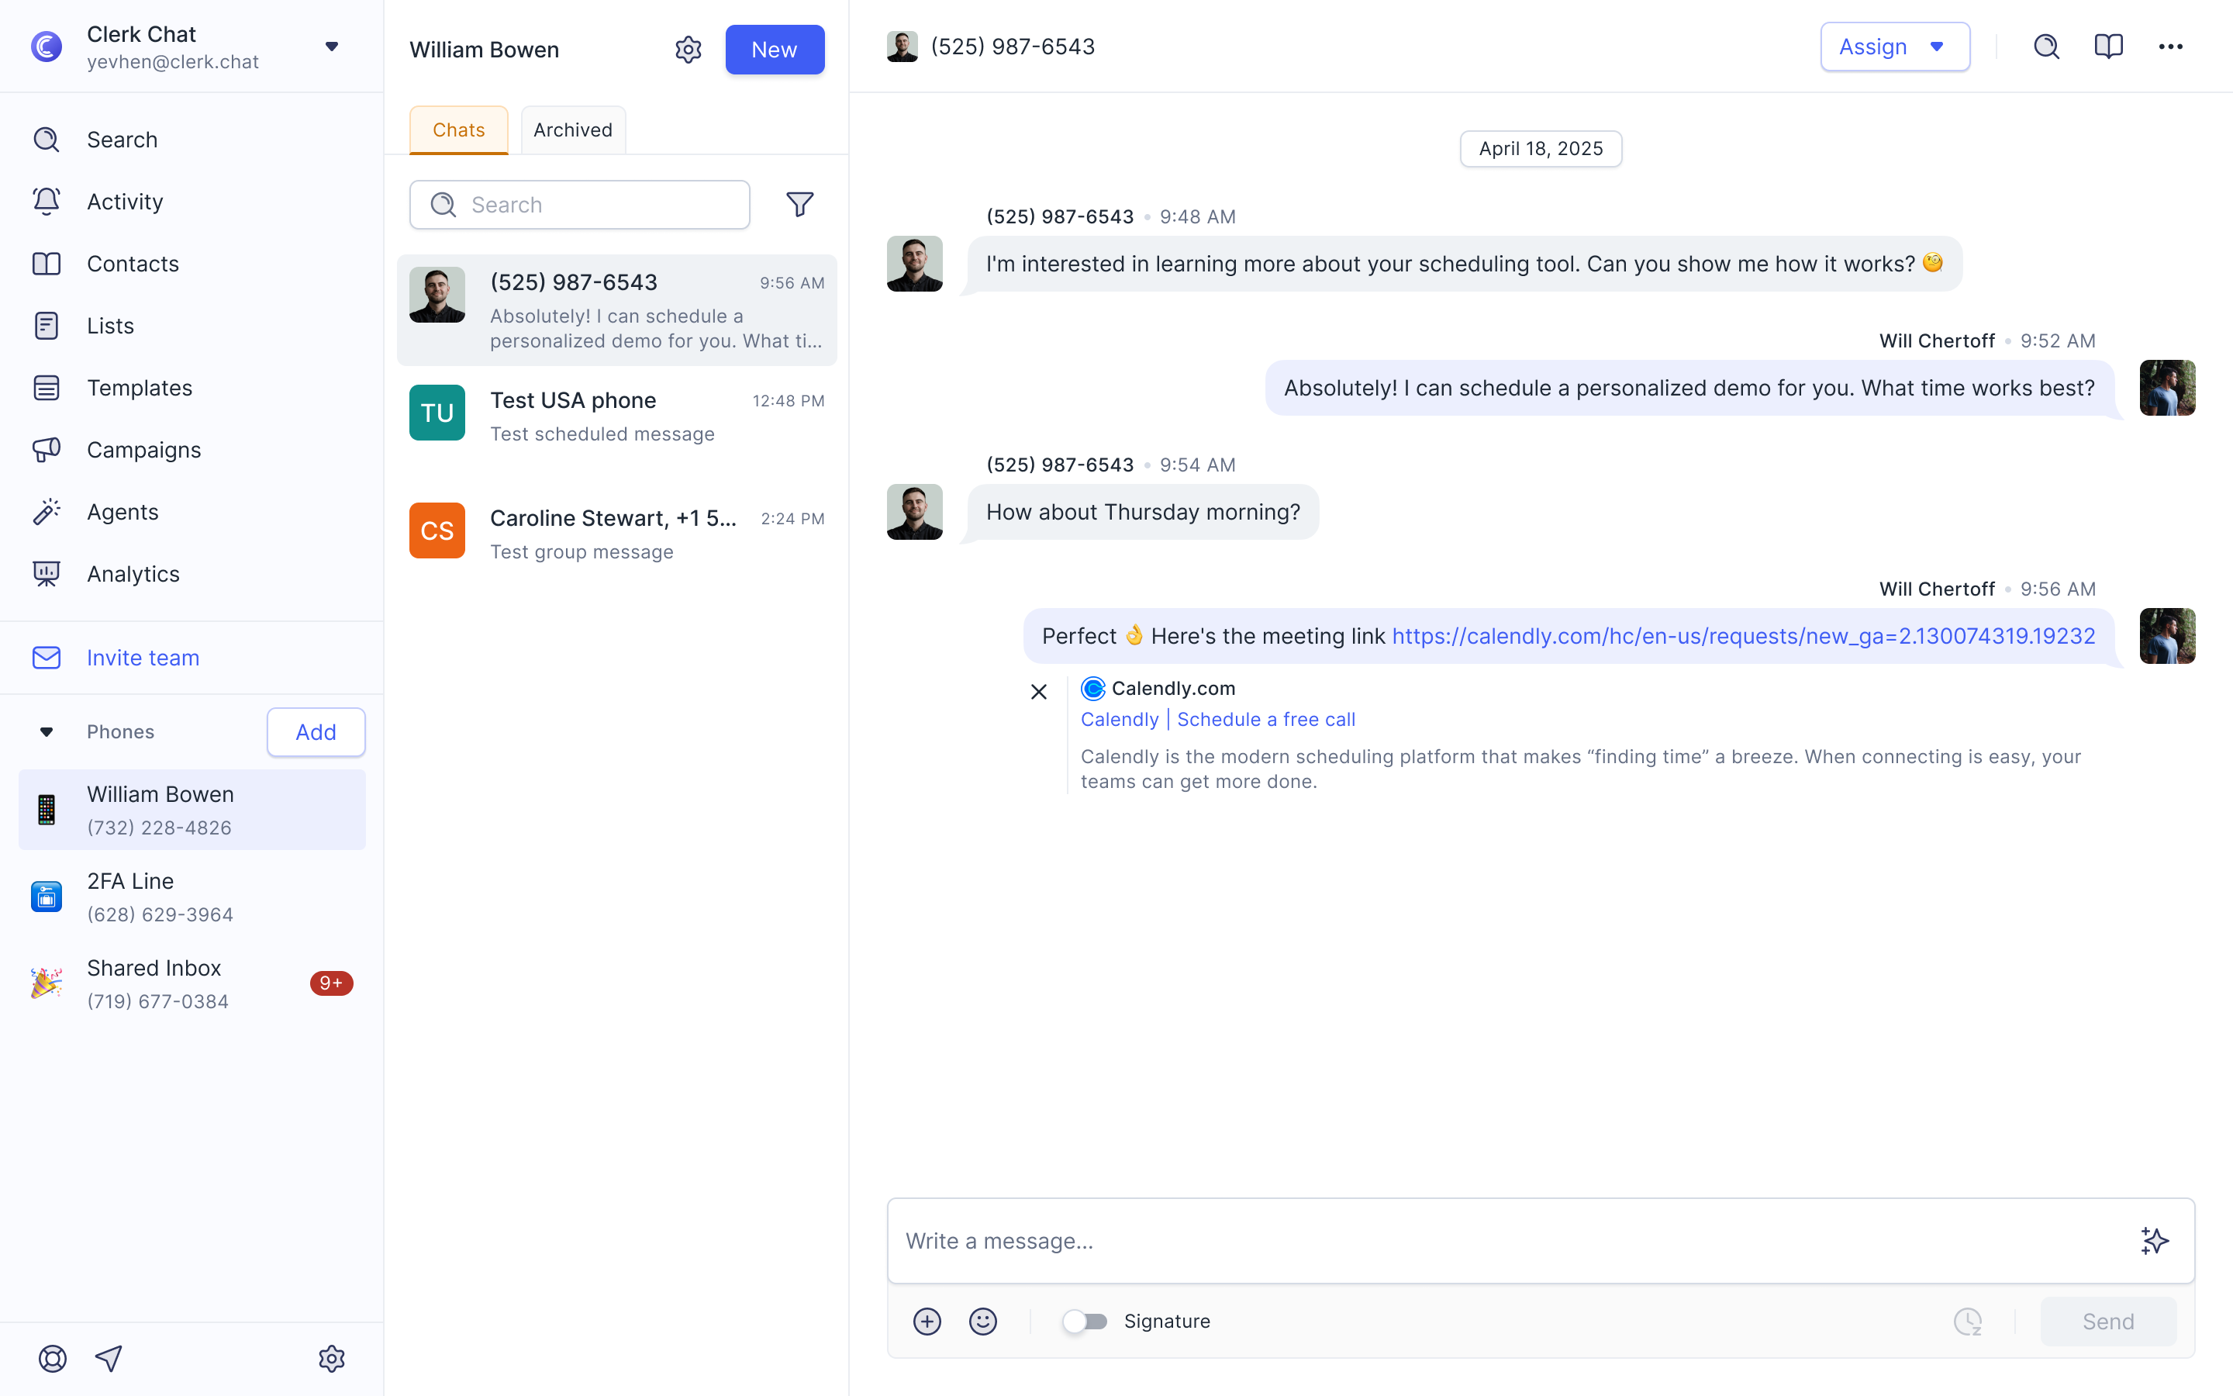
Task: Open AI assist sparkle icon in composer
Action: [x=2155, y=1241]
